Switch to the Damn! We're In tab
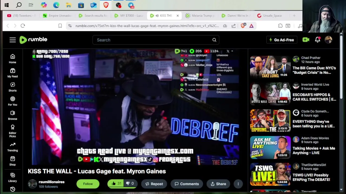Viewport: 346px width, 194px height. (x=236, y=16)
